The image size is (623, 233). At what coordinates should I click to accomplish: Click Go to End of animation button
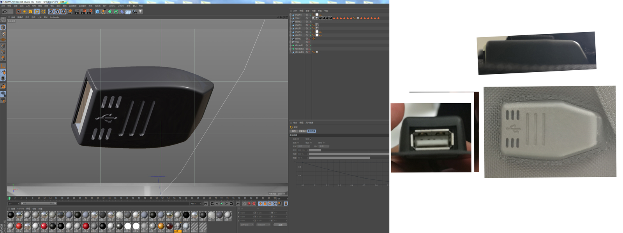pyautogui.click(x=238, y=203)
